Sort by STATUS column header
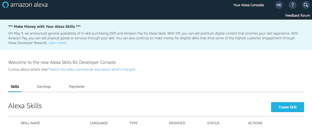The height and width of the screenshot is (129, 312). point(213,123)
